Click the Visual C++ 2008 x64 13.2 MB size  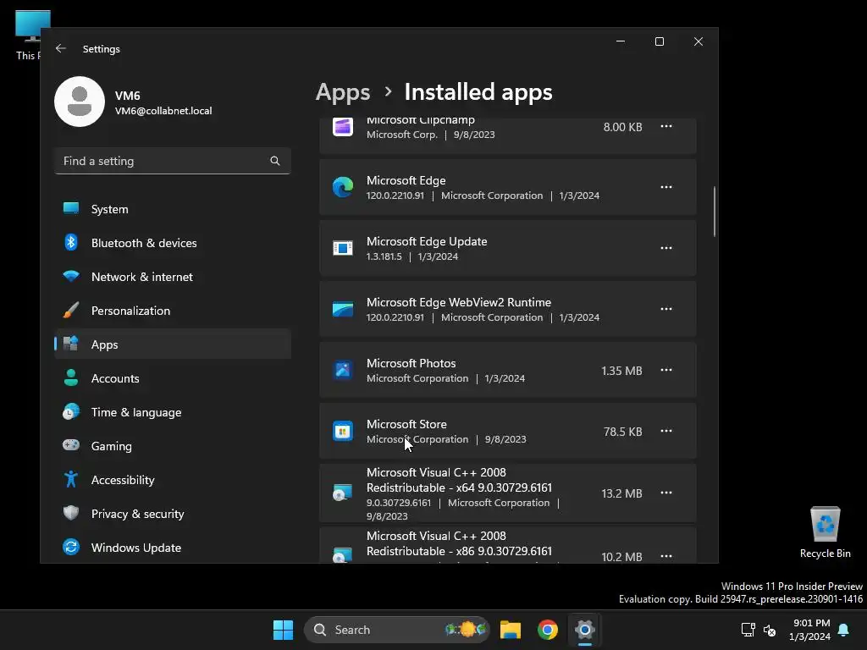click(x=621, y=493)
